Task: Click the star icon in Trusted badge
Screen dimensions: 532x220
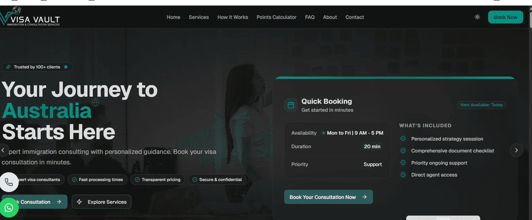Action: click(66, 67)
